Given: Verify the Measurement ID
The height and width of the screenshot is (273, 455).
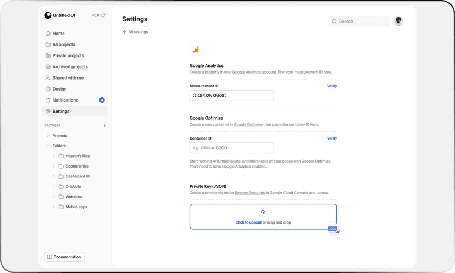Looking at the screenshot, I should coord(332,86).
